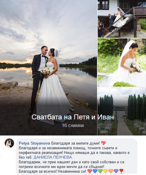The height and width of the screenshot is (175, 146).
Task: Select the yellow heart emoji
Action: pyautogui.click(x=106, y=171)
